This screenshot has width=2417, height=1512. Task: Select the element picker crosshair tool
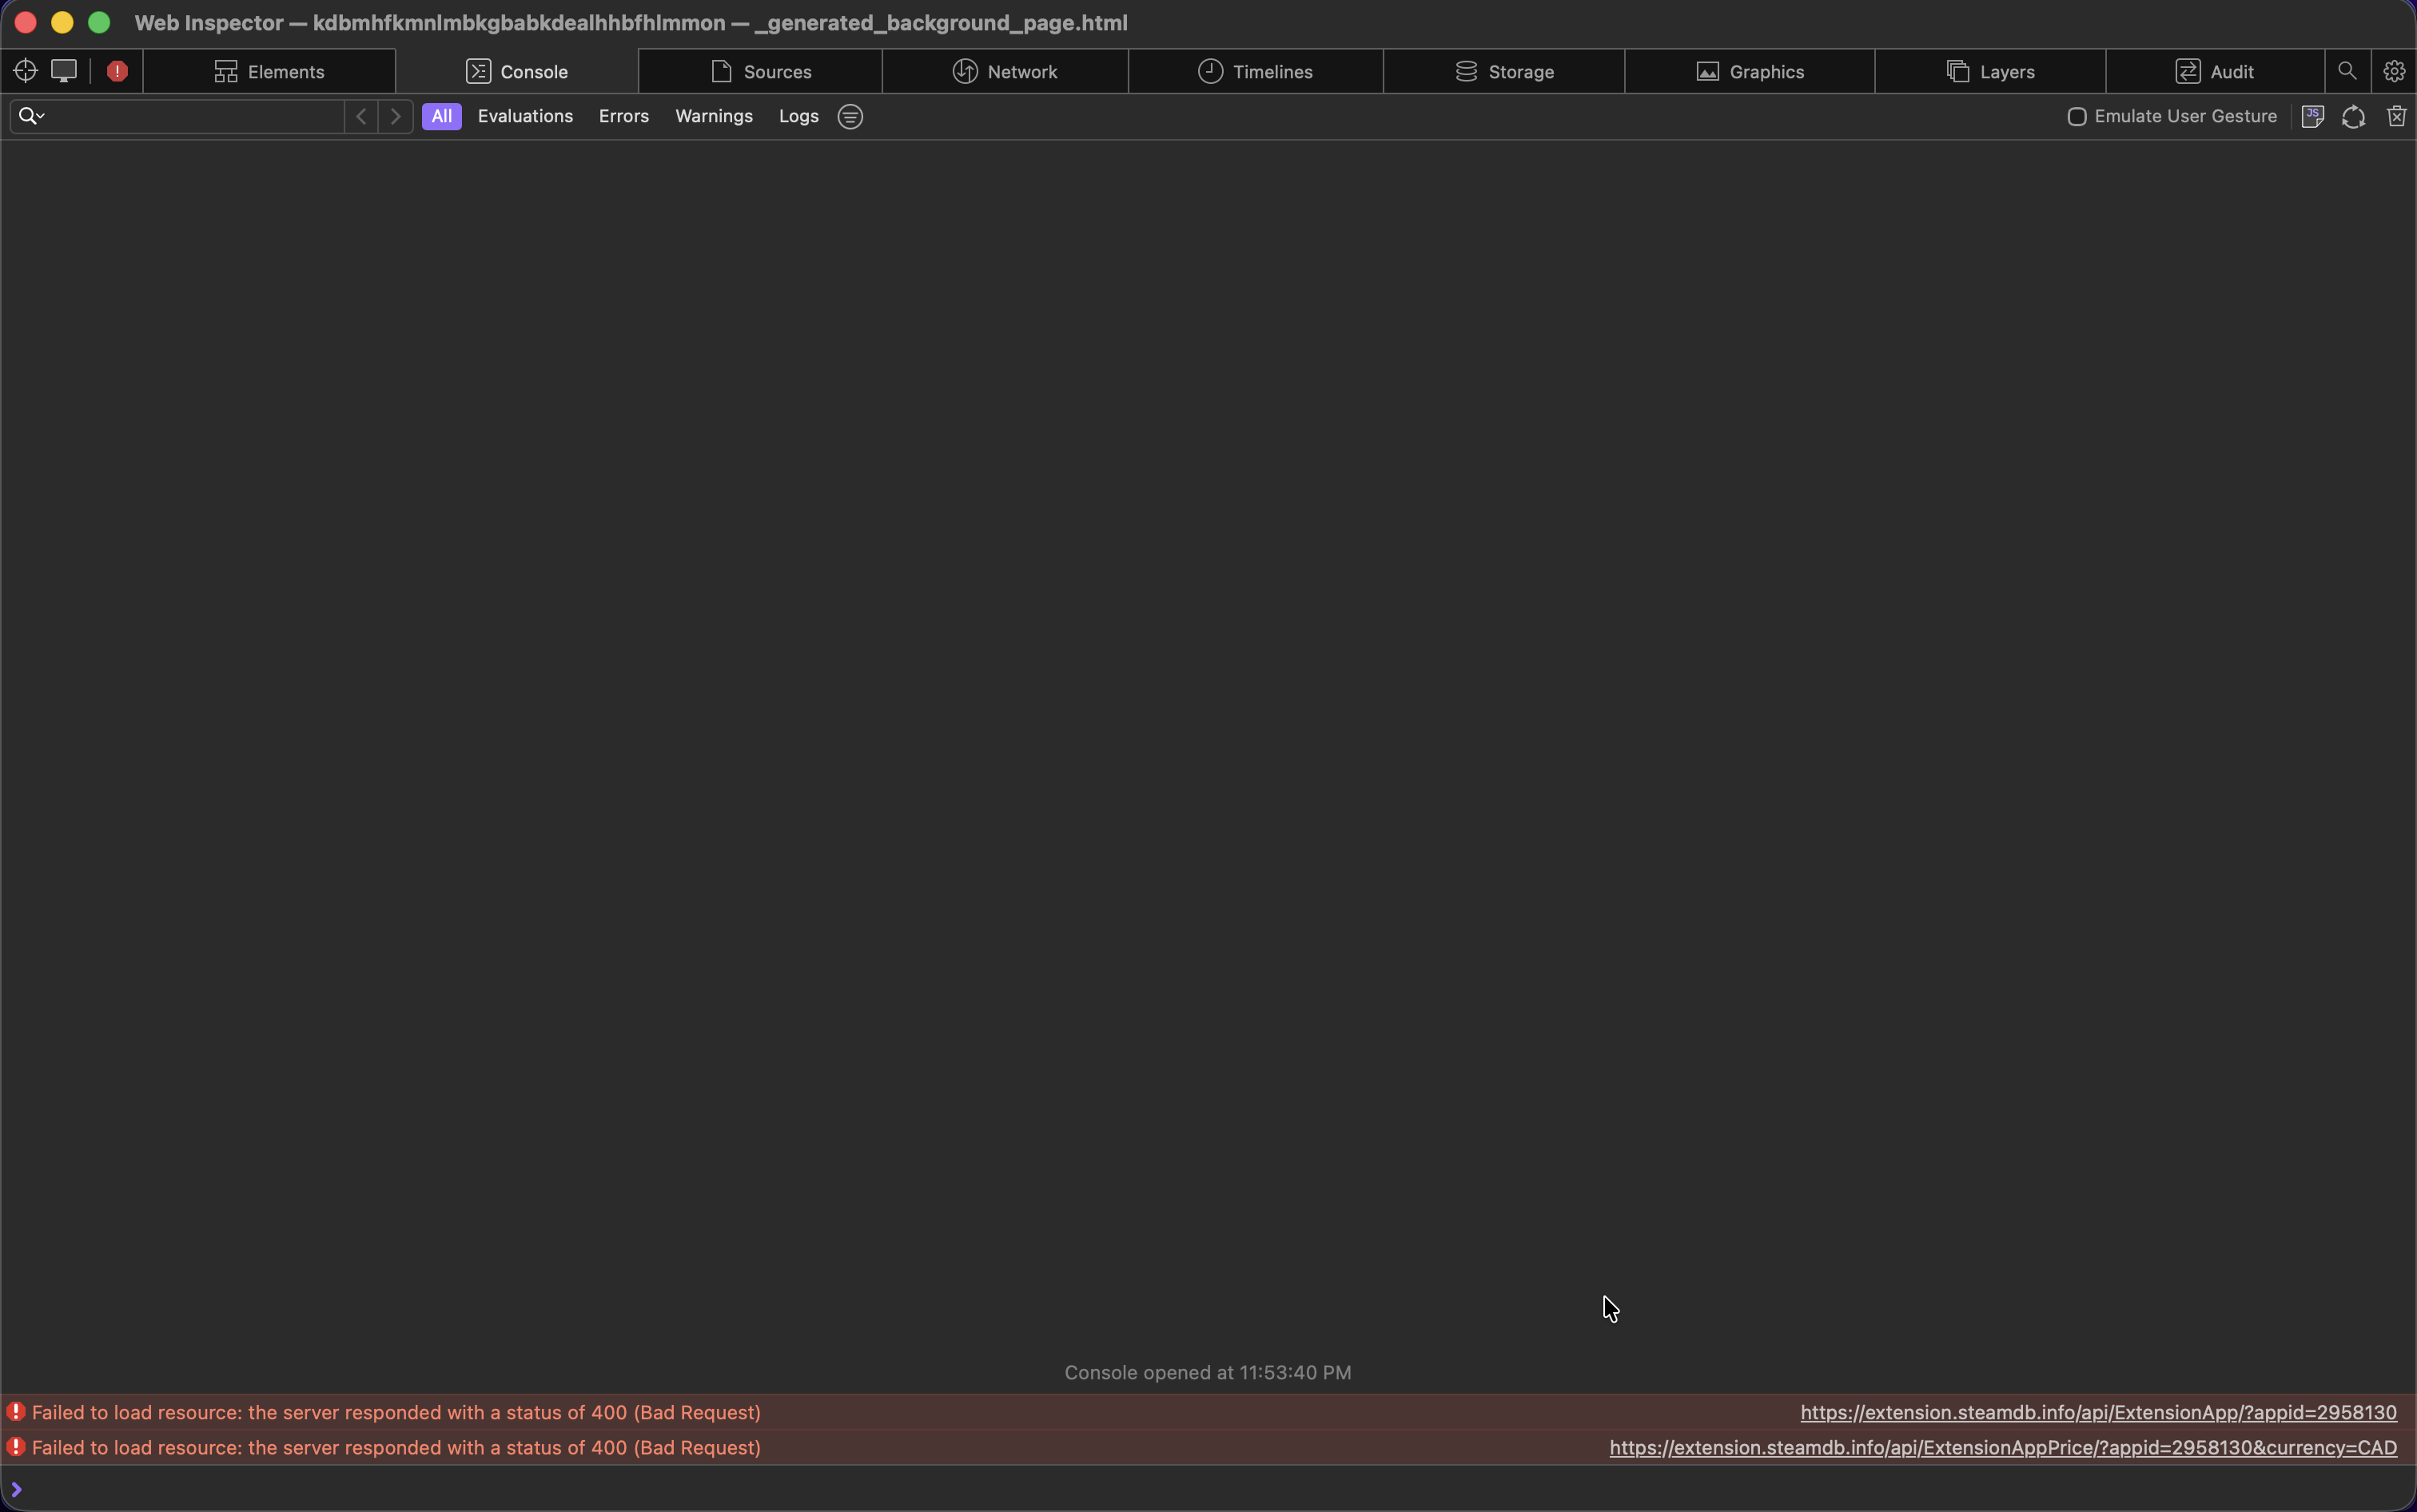24,70
